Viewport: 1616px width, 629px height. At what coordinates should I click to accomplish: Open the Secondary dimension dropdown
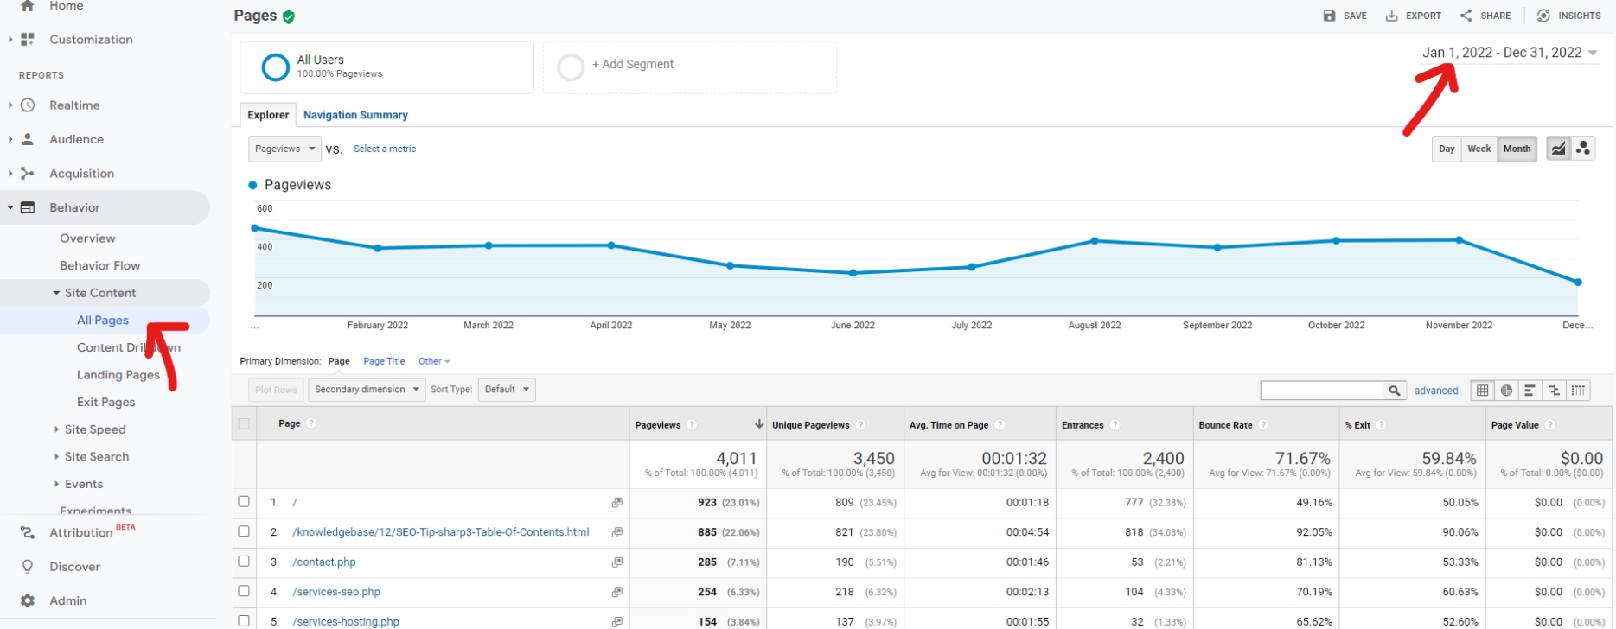click(x=367, y=390)
